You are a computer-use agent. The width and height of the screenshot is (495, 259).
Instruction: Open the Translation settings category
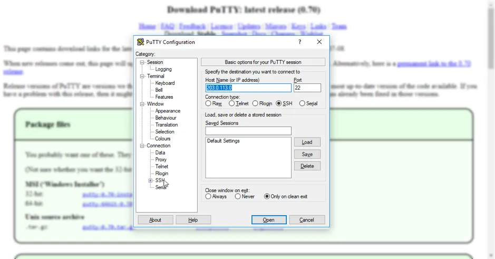pyautogui.click(x=167, y=125)
